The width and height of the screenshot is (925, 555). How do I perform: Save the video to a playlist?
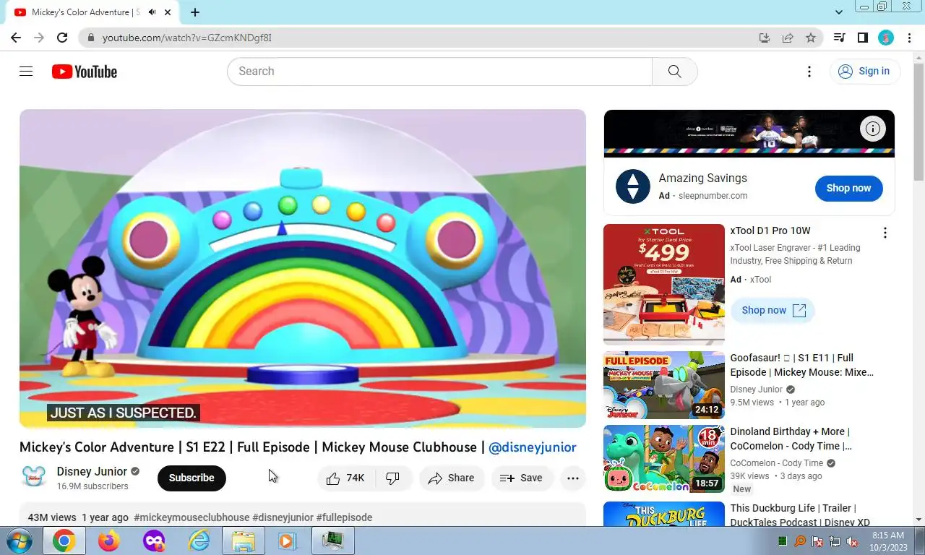point(521,478)
